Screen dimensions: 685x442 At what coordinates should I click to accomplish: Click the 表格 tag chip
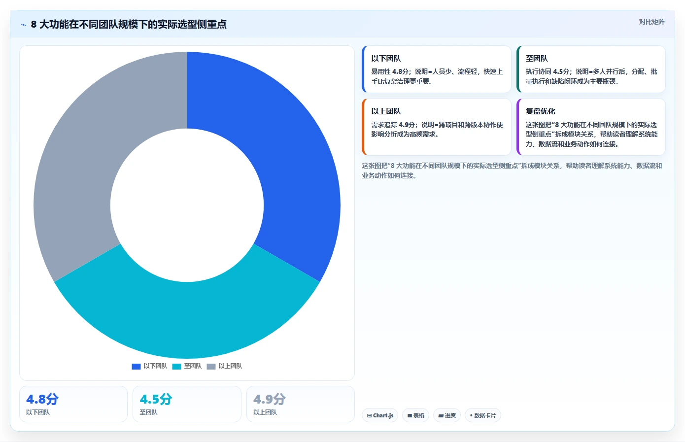(x=416, y=415)
